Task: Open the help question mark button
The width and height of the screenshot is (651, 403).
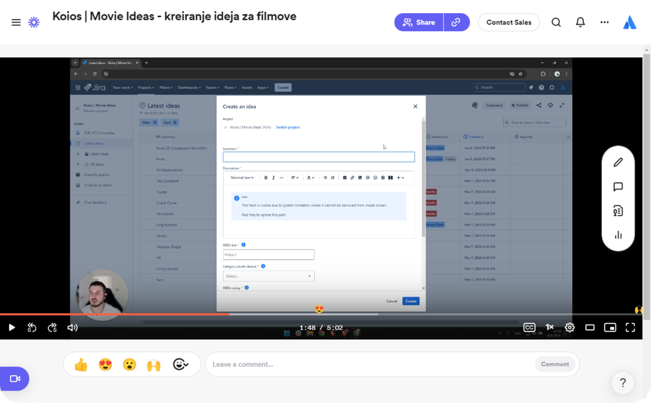Action: click(622, 383)
